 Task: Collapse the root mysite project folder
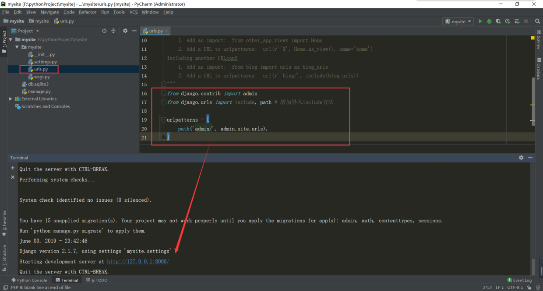pos(11,39)
